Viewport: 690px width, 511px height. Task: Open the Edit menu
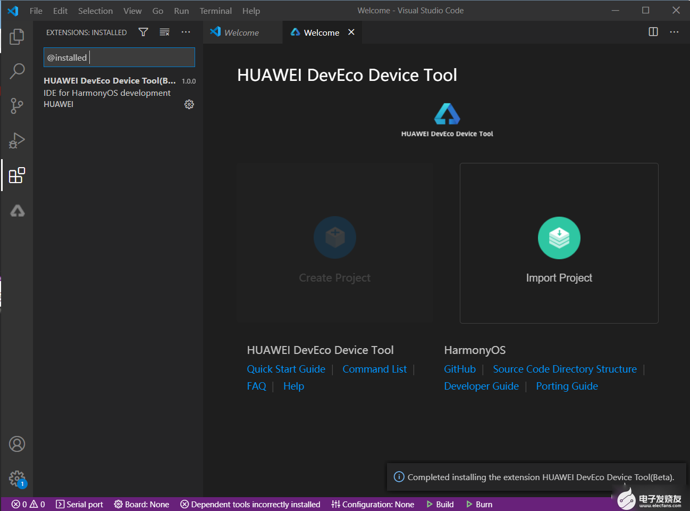tap(60, 11)
